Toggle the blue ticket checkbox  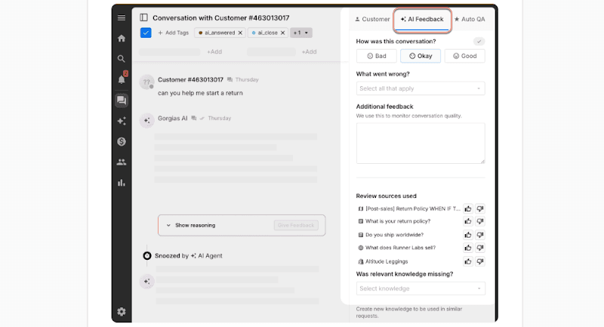(146, 32)
